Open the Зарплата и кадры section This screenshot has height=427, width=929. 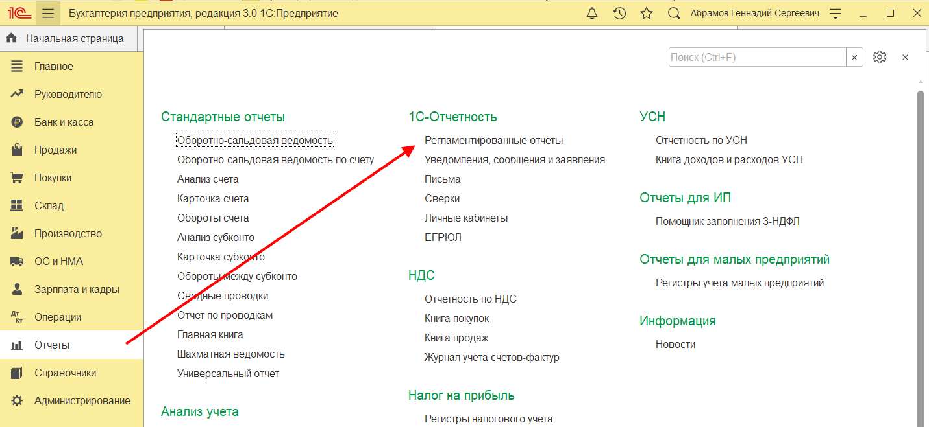(x=77, y=289)
